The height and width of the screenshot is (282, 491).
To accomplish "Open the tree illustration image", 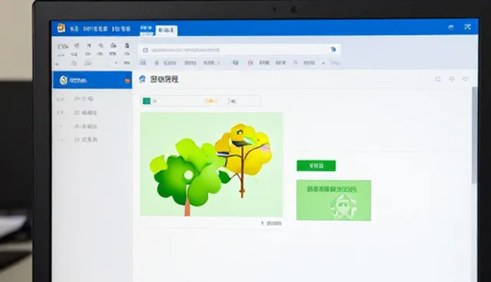I will [x=212, y=165].
